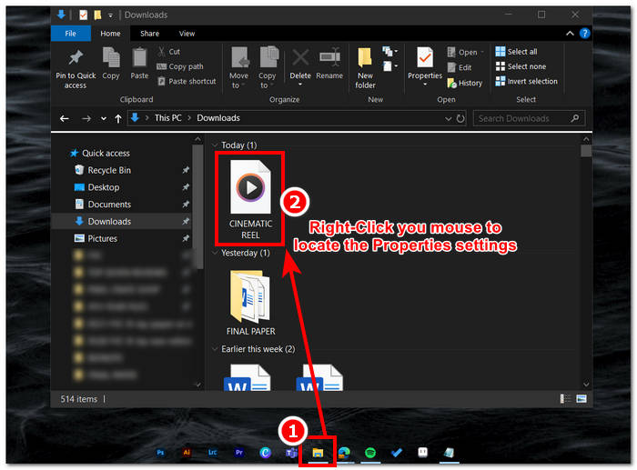Screen dimensions: 637x470
Task: Expand the address bar history dropdown
Action: [x=448, y=118]
